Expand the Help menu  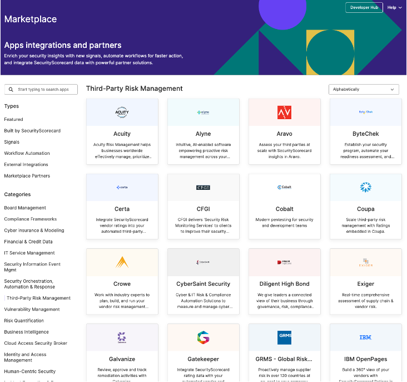tap(394, 8)
